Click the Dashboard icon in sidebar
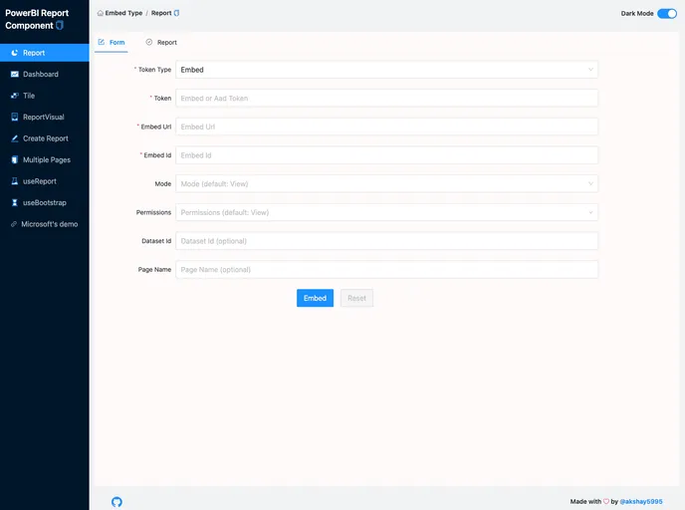Screen dimensions: 685x510 pyautogui.click(x=14, y=75)
